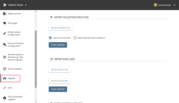The height and width of the screenshot is (103, 179).
Task: Open the Media centres icon in sidebar
Action: click(5, 14)
